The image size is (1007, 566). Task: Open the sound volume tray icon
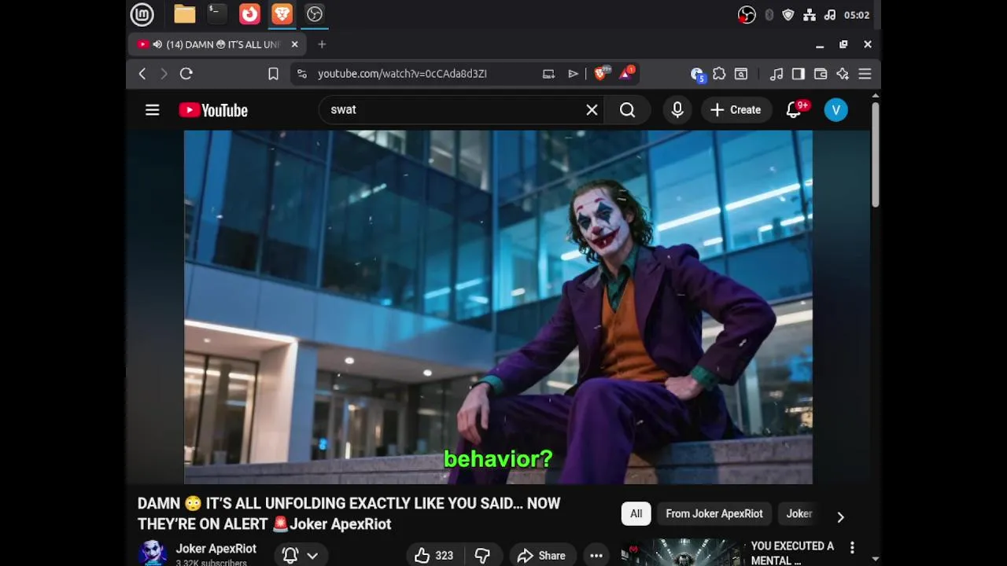click(830, 15)
